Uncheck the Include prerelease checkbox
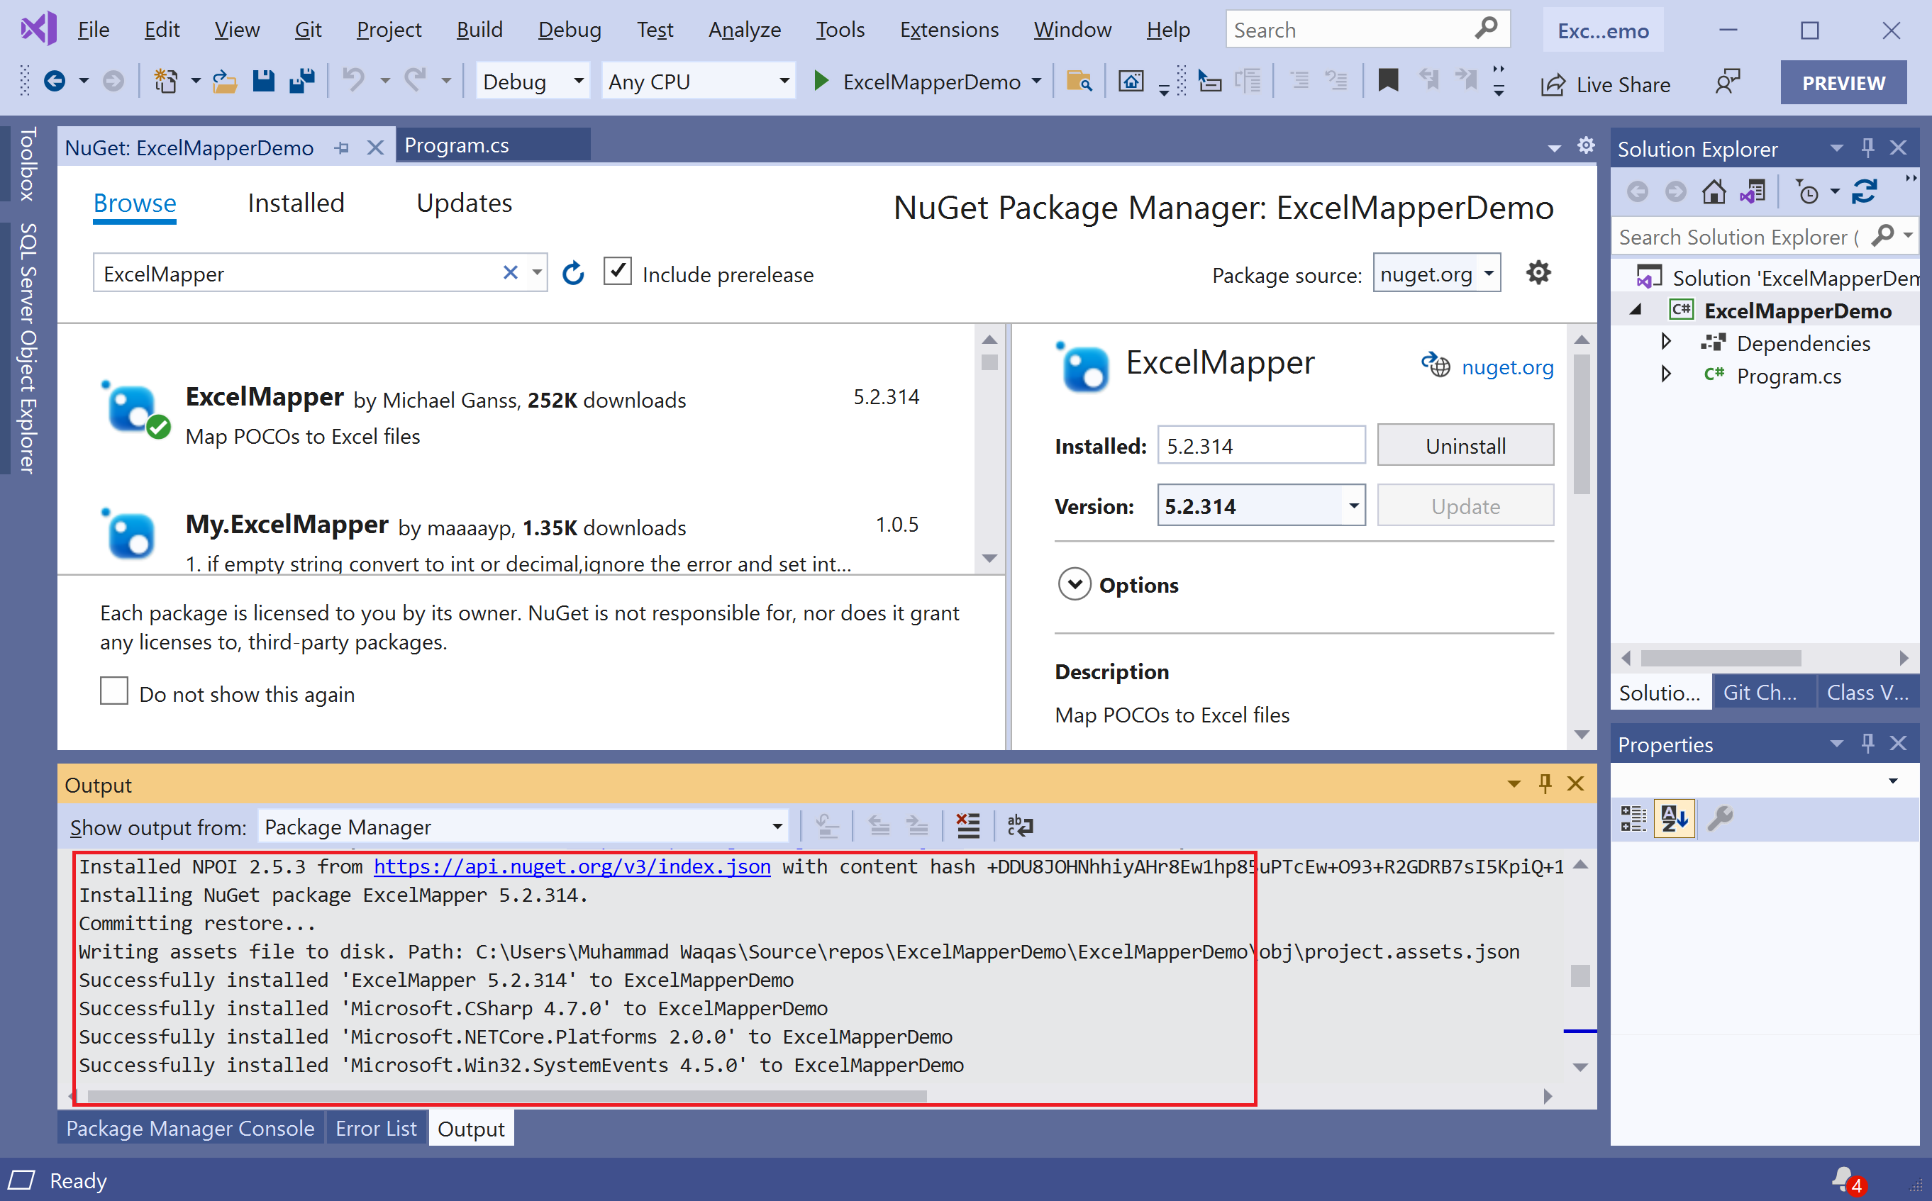The image size is (1932, 1201). pyautogui.click(x=617, y=272)
